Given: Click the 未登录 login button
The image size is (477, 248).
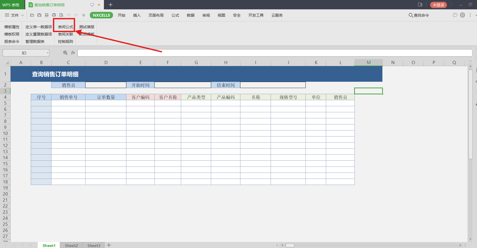Looking at the screenshot, I should click(x=438, y=5).
